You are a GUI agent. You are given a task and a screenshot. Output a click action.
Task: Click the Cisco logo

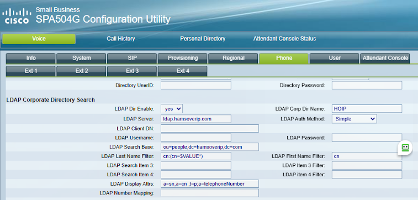17,16
